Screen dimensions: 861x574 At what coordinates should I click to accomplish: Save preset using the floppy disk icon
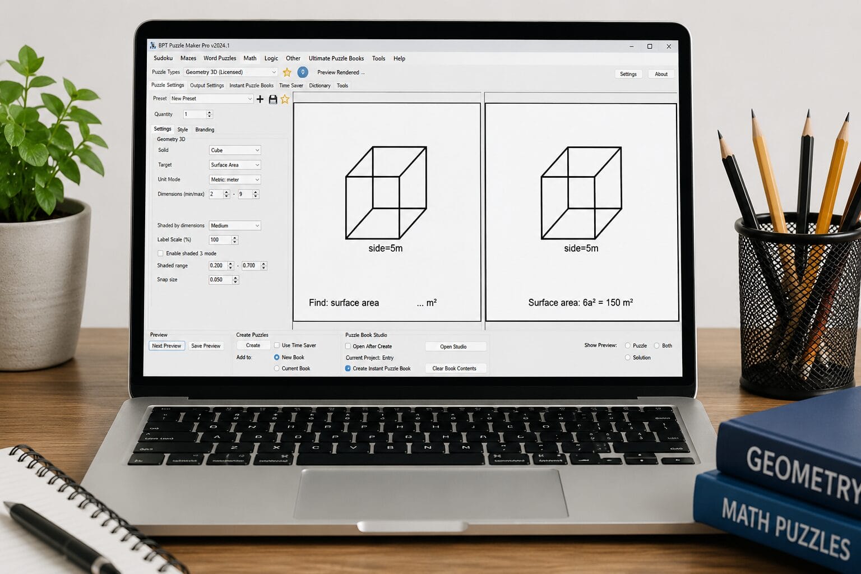[273, 99]
